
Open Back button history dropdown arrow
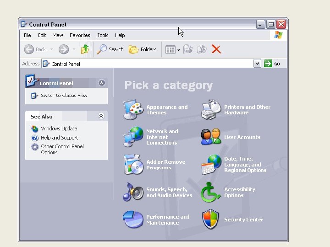(x=51, y=49)
